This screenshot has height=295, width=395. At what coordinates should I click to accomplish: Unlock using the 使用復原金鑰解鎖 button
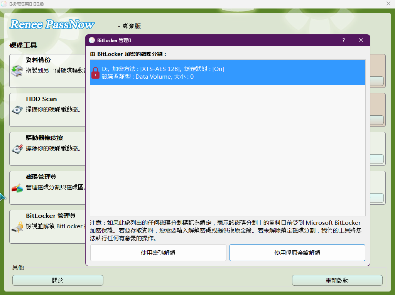[297, 253]
